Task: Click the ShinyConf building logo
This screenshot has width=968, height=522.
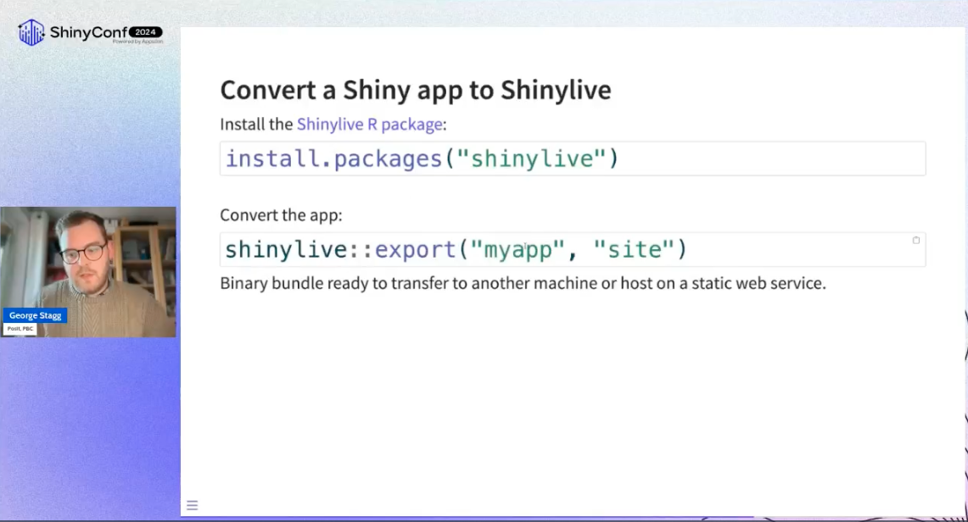Action: click(31, 32)
